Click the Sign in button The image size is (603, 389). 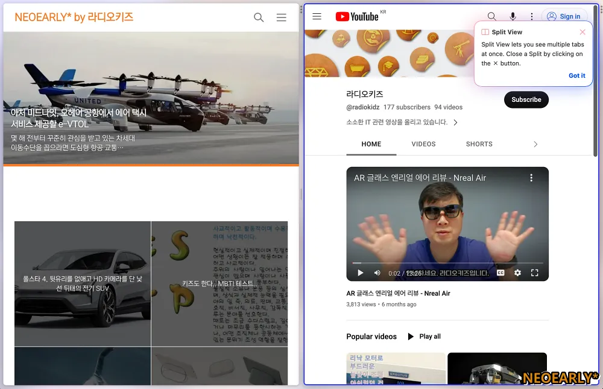point(564,16)
